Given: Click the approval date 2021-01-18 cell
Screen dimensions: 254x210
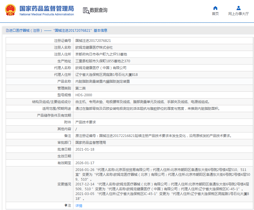Looking at the screenshot, I should pos(85,149).
